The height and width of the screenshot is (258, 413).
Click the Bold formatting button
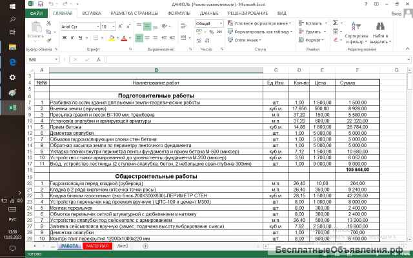point(63,39)
